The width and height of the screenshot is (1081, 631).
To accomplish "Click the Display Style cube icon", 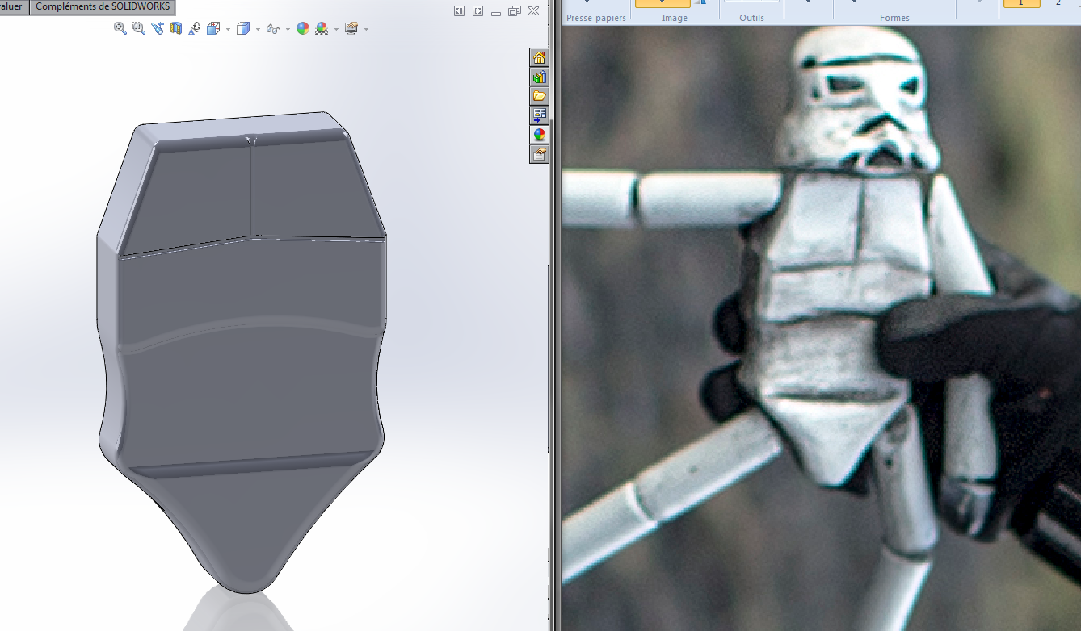I will point(242,28).
